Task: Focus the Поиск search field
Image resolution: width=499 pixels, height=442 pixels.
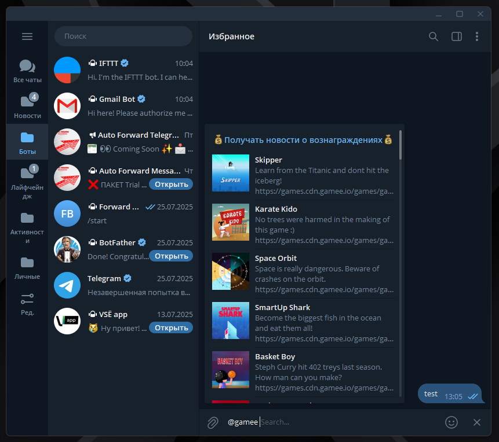Action: tap(123, 36)
